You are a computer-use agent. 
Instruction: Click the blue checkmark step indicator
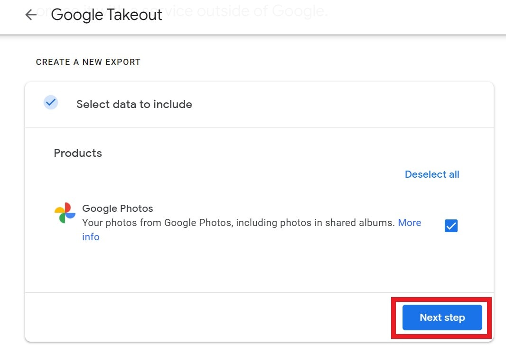(x=51, y=102)
